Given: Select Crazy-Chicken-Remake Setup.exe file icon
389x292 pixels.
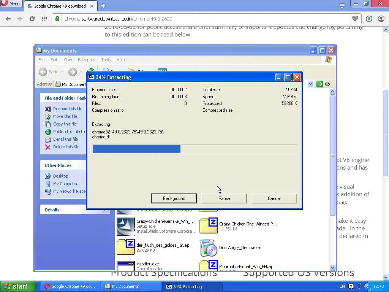Looking at the screenshot, I should coord(125,227).
